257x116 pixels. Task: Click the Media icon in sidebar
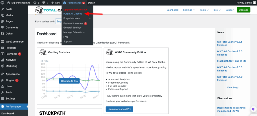(x=3, y=15)
